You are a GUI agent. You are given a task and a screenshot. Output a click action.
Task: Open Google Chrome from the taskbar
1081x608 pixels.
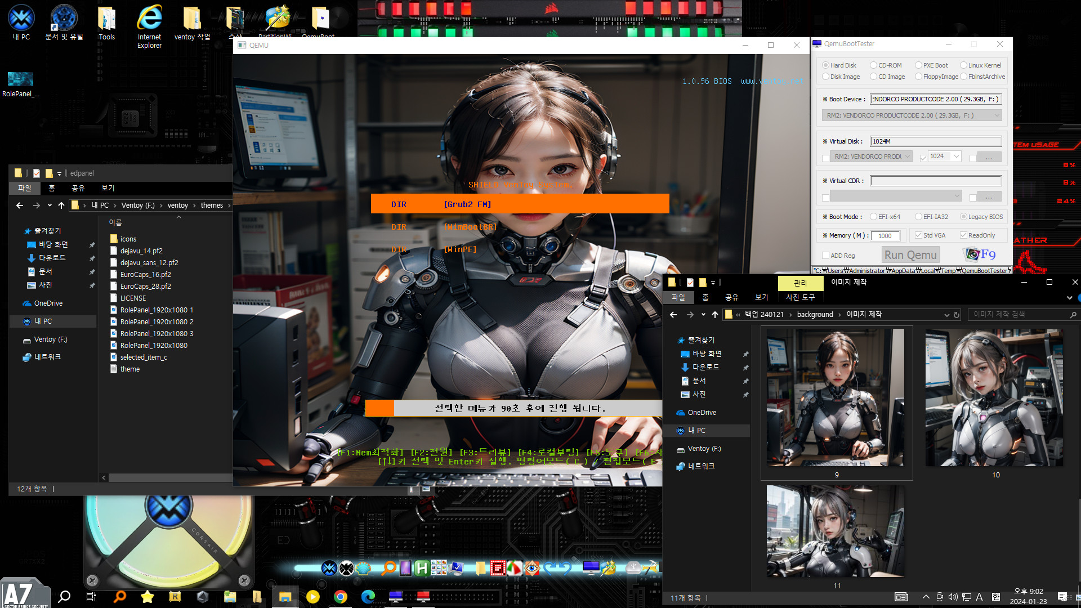[341, 597]
